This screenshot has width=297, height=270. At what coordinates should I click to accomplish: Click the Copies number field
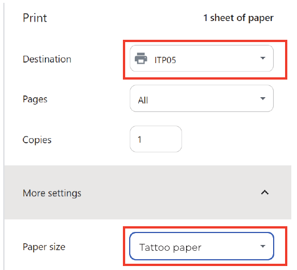156,139
